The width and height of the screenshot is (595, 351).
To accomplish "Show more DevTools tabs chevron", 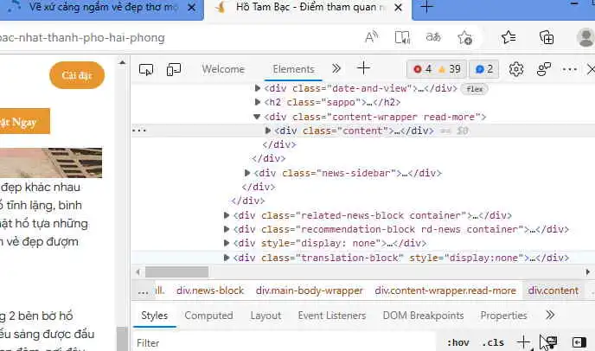I will [x=336, y=68].
